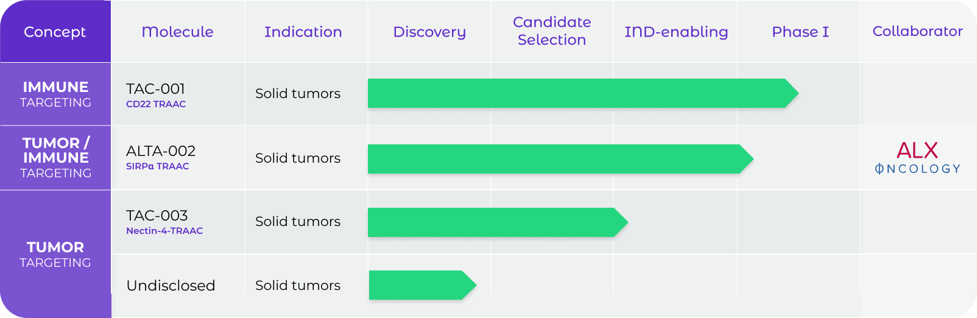Open the ALTA-002 molecule entry
This screenshot has height=318, width=977.
(161, 151)
